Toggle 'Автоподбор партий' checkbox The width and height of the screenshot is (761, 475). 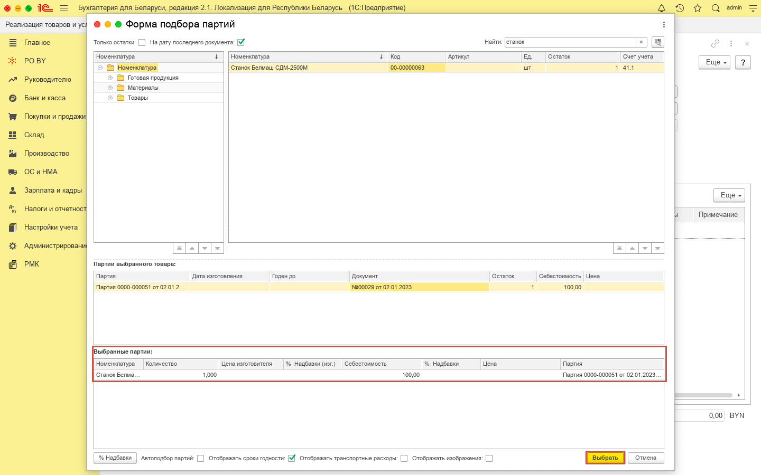201,459
